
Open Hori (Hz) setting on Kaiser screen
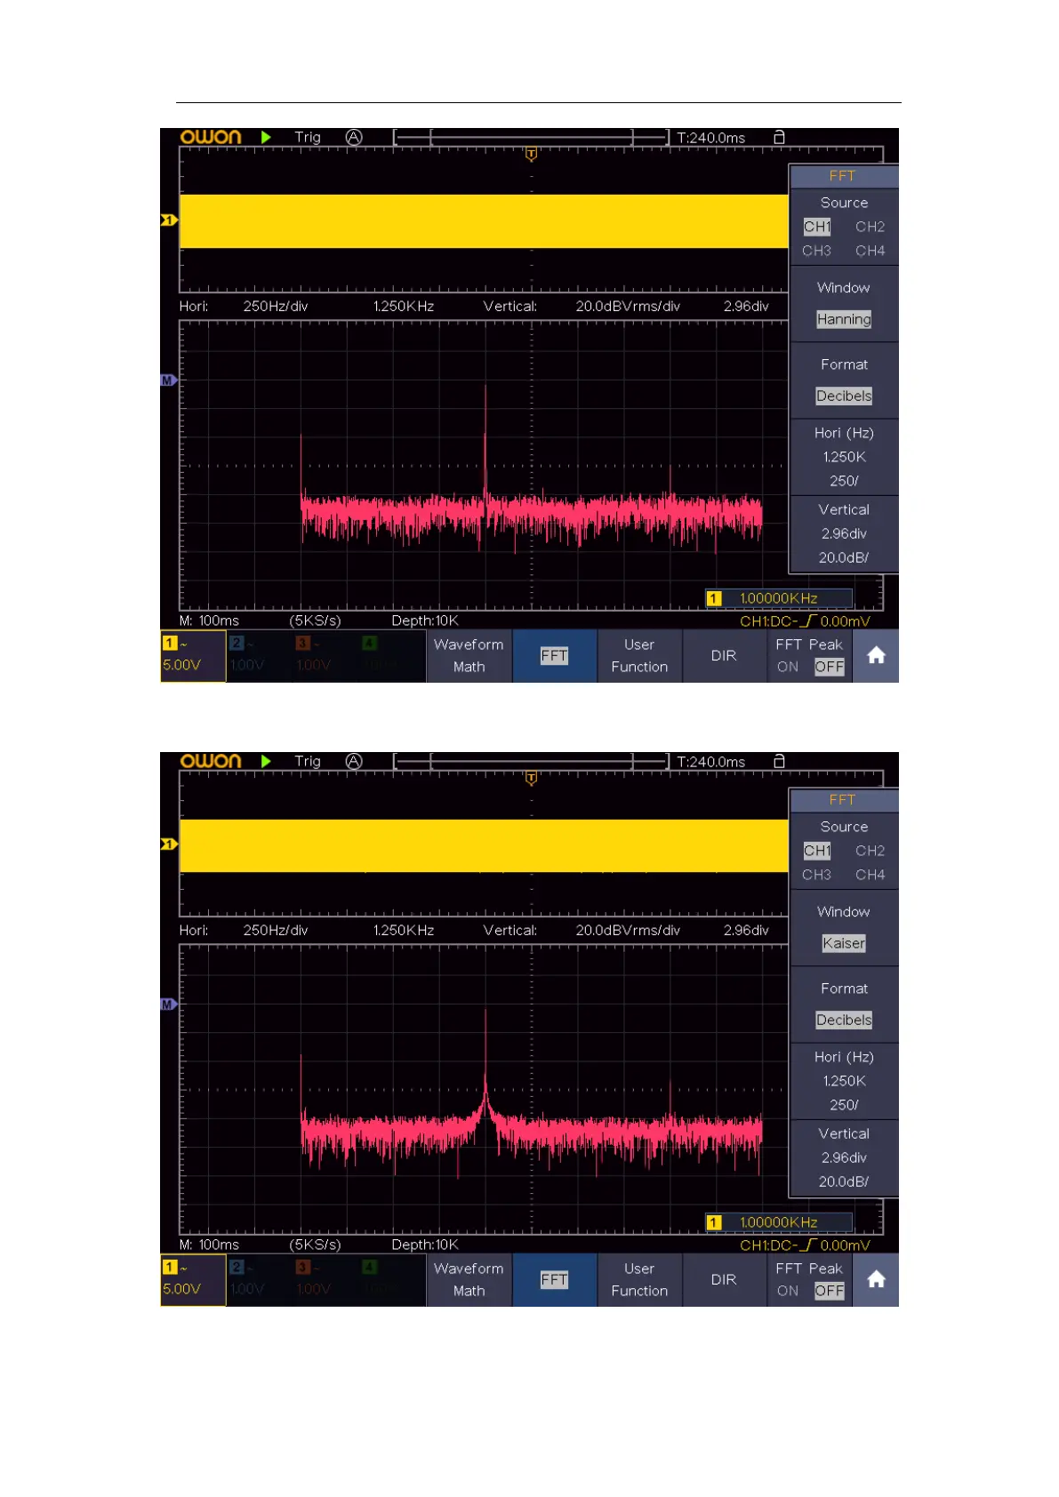[844, 1081]
